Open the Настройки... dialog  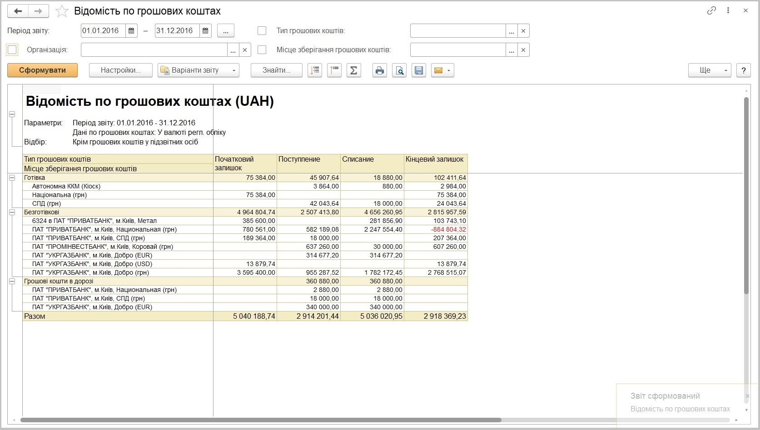tap(120, 70)
